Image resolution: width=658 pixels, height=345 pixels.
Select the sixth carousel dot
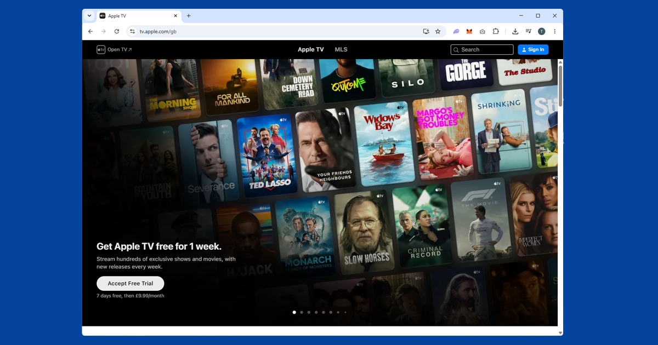pos(331,312)
